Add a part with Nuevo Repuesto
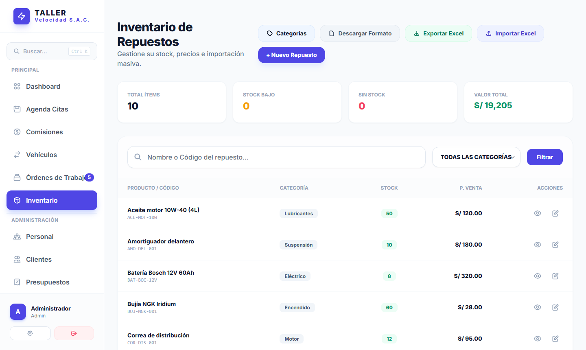The image size is (586, 350). (x=291, y=55)
